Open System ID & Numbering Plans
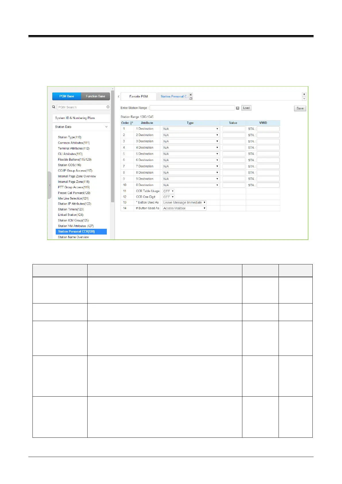This screenshot has width=342, height=484. pyautogui.click(x=81, y=118)
